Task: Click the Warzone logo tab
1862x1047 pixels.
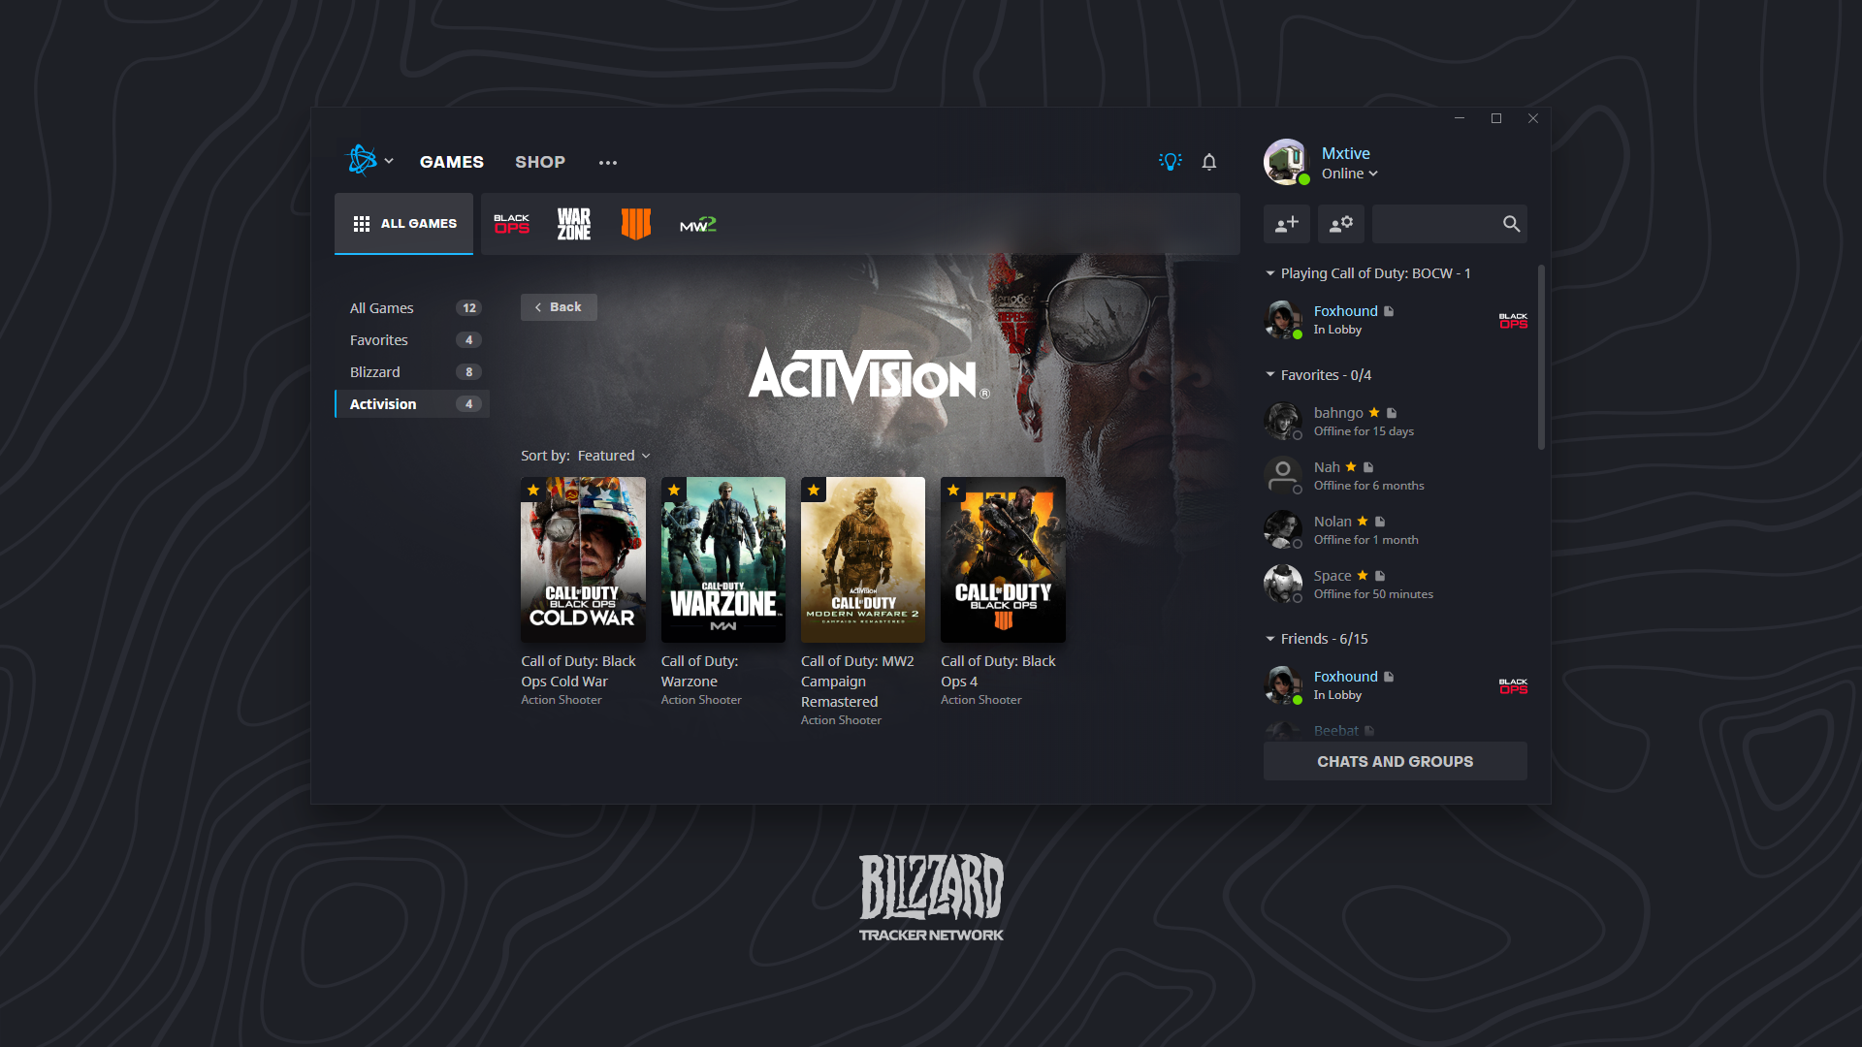Action: click(x=573, y=222)
